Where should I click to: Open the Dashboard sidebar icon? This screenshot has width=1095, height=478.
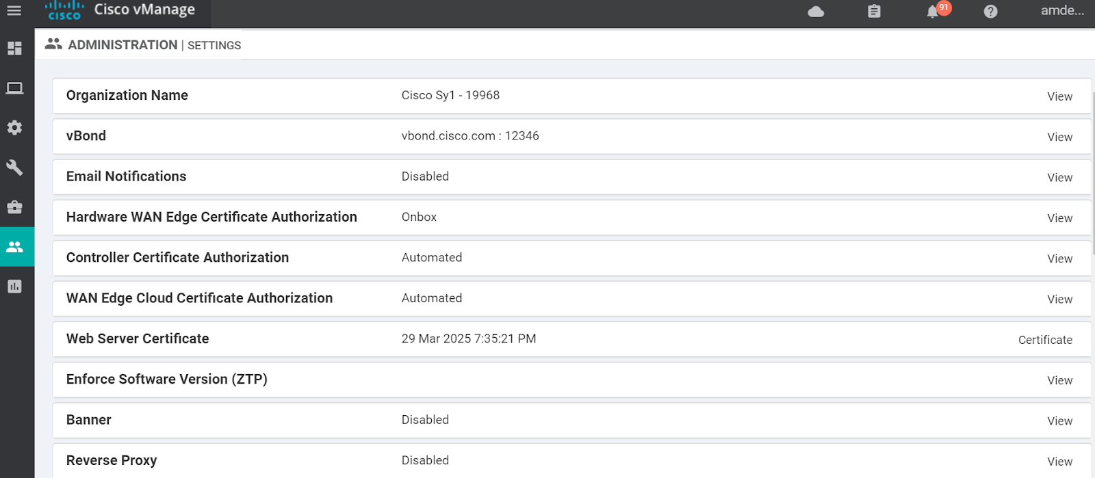(x=14, y=48)
